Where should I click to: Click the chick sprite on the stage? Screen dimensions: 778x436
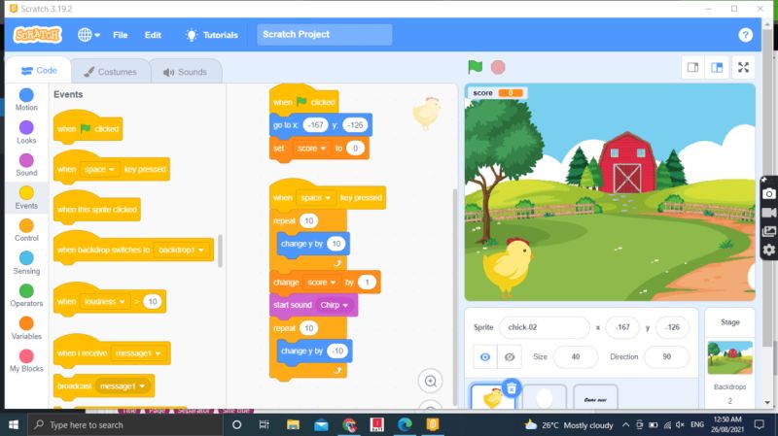tap(507, 267)
